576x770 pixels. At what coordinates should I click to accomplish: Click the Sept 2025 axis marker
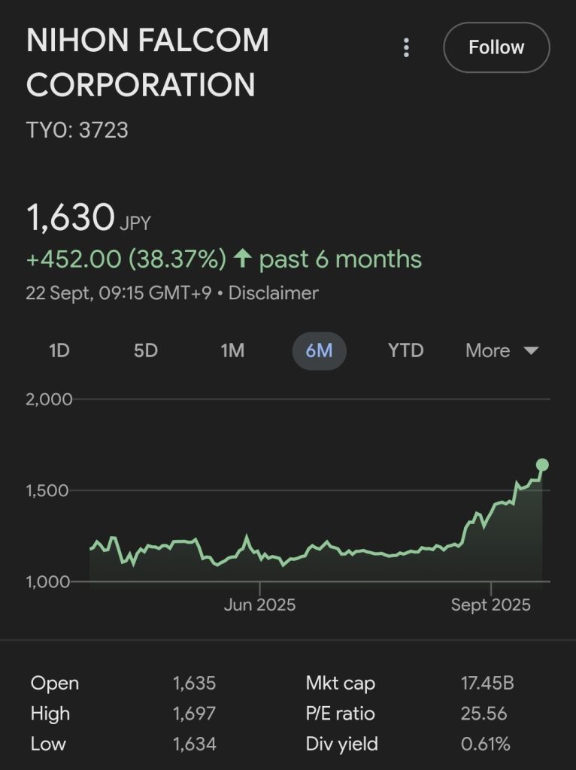(490, 605)
